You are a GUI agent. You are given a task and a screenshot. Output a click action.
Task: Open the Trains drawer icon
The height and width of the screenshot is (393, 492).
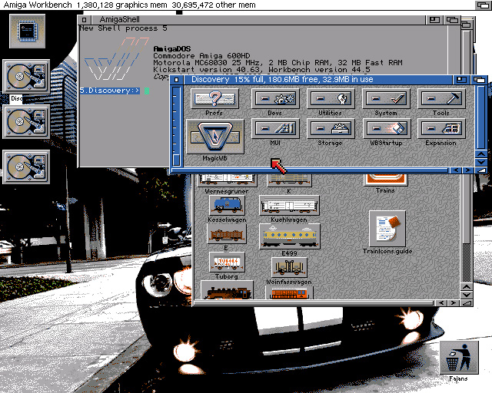(x=386, y=180)
